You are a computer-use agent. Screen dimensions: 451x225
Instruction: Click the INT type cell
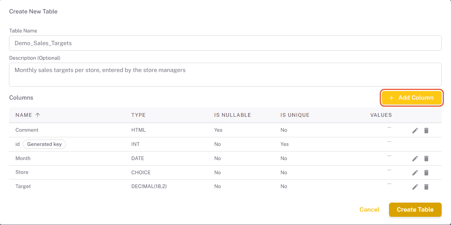tap(135, 144)
